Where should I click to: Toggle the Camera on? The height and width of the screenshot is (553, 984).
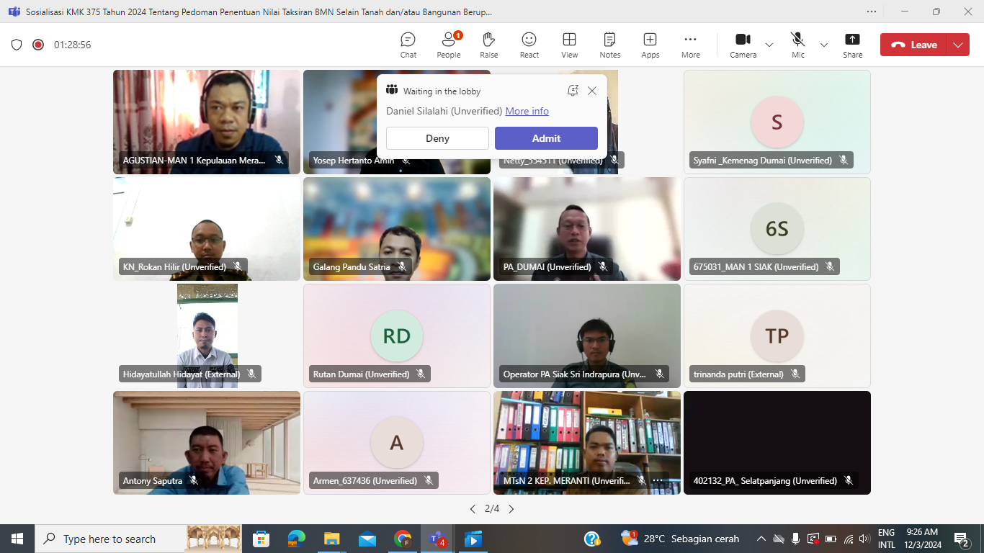click(x=743, y=45)
